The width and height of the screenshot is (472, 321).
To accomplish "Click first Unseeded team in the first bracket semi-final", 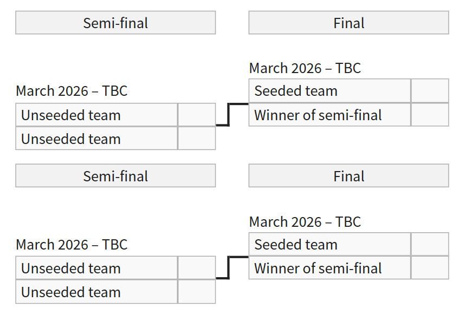I will [x=96, y=115].
